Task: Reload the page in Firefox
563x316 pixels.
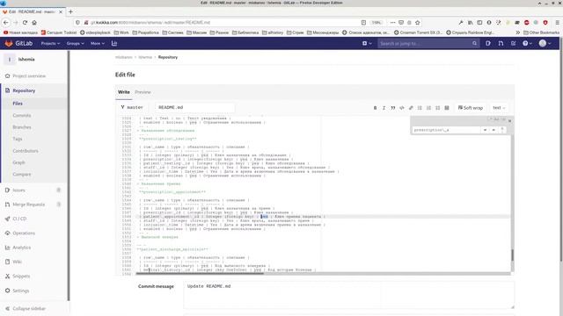Action: tap(25, 22)
